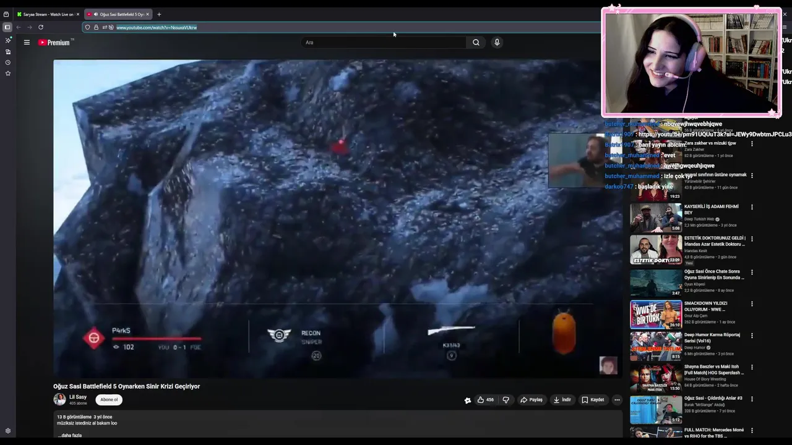Viewport: 792px width, 445px height.
Task: Click the search magnifier button
Action: coord(476,42)
